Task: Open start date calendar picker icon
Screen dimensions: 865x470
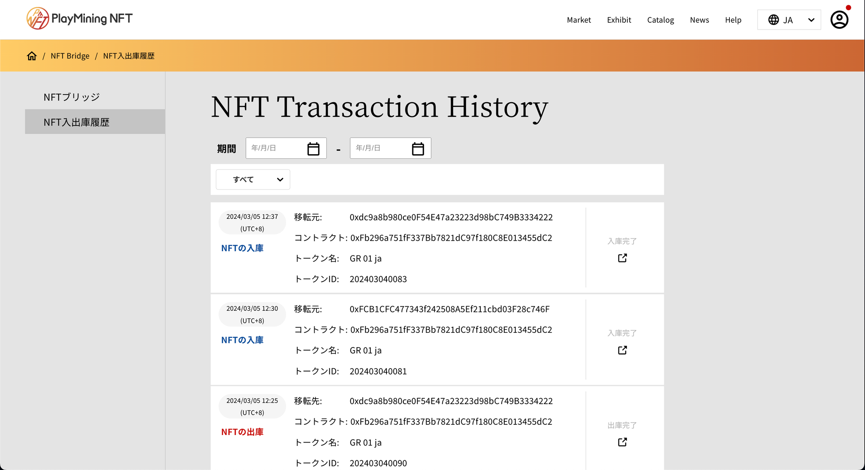Action: point(313,149)
